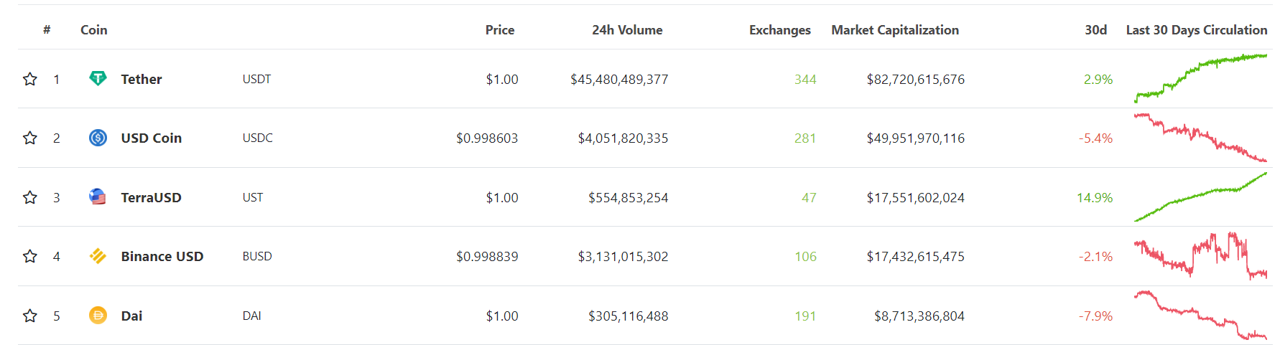Click the TerraUSD logo icon
This screenshot has height=345, width=1280.
tap(98, 197)
